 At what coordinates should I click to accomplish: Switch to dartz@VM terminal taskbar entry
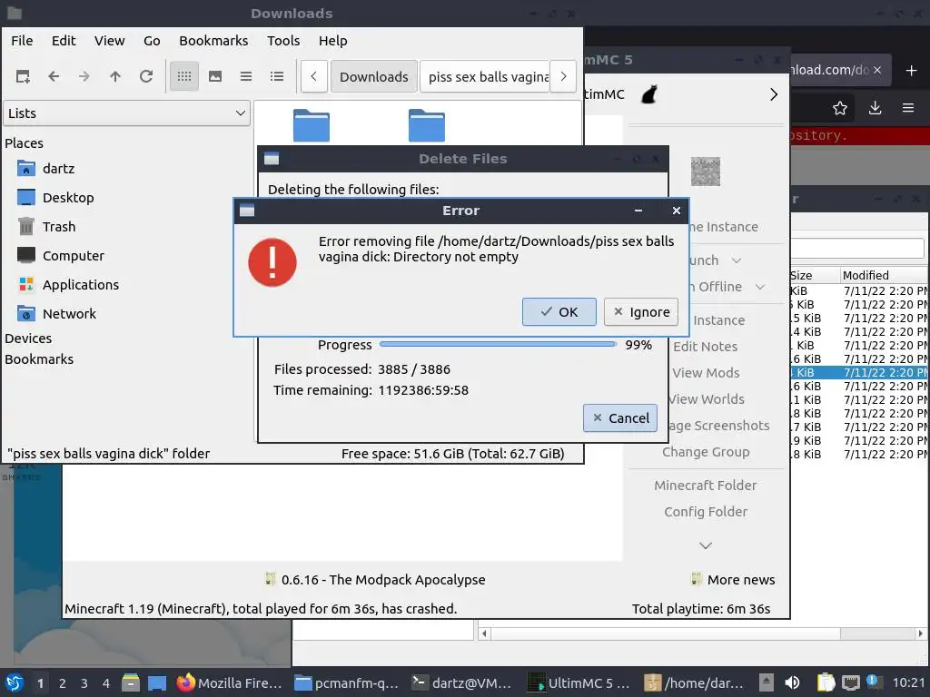click(x=462, y=682)
